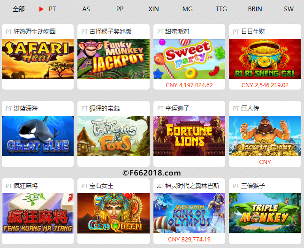
Task: Switch to the AS provider tab
Action: click(86, 9)
